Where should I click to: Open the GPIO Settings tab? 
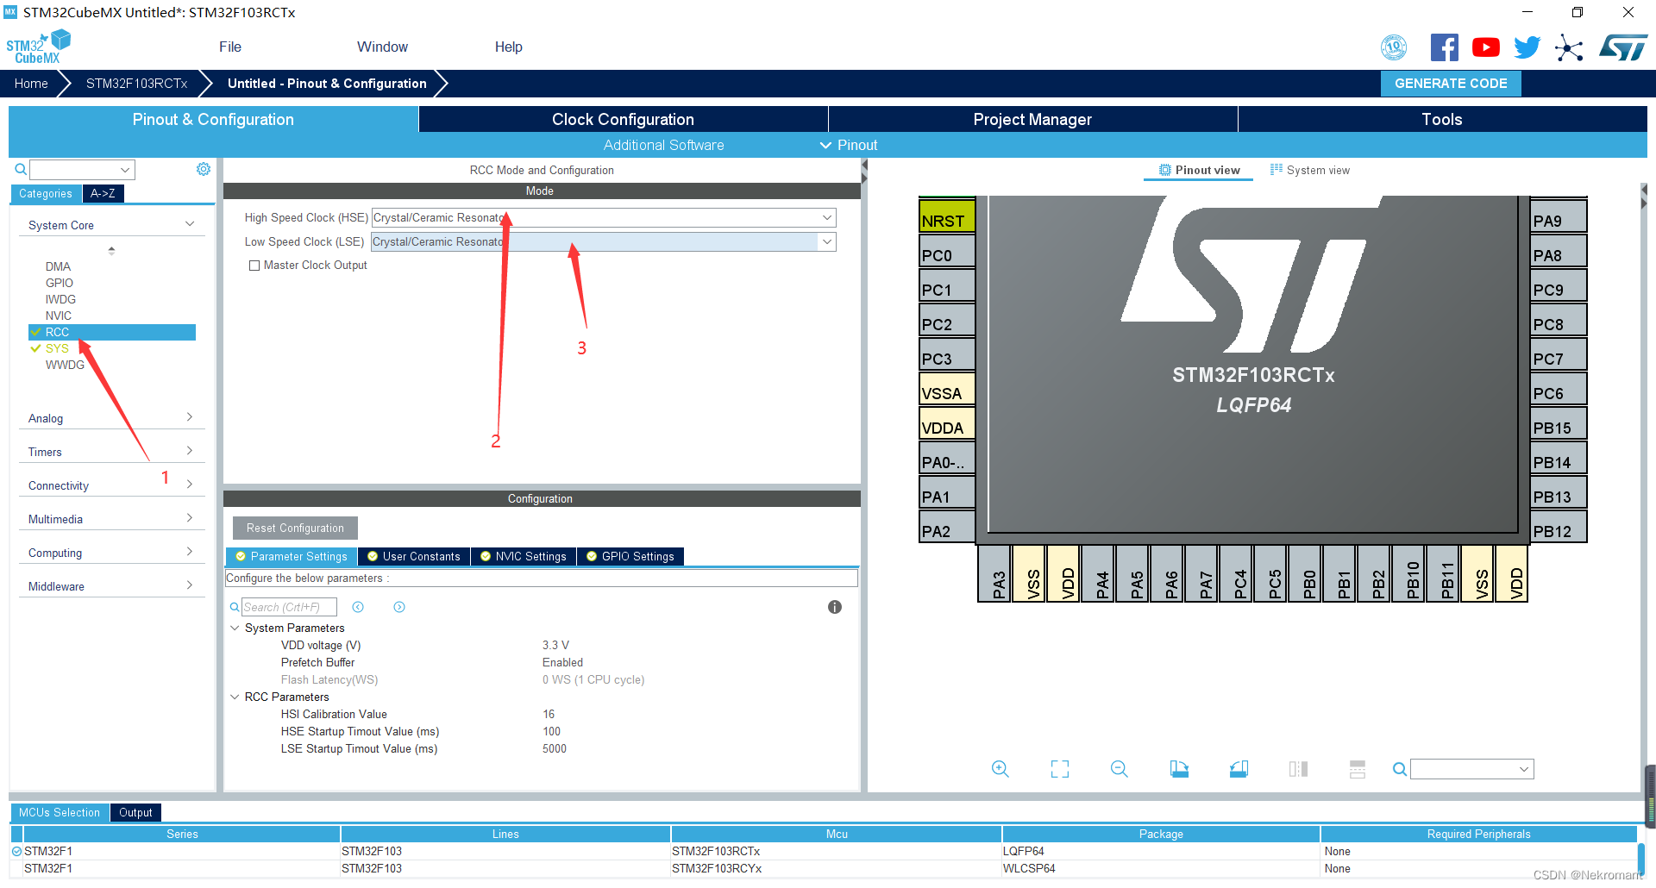[630, 556]
